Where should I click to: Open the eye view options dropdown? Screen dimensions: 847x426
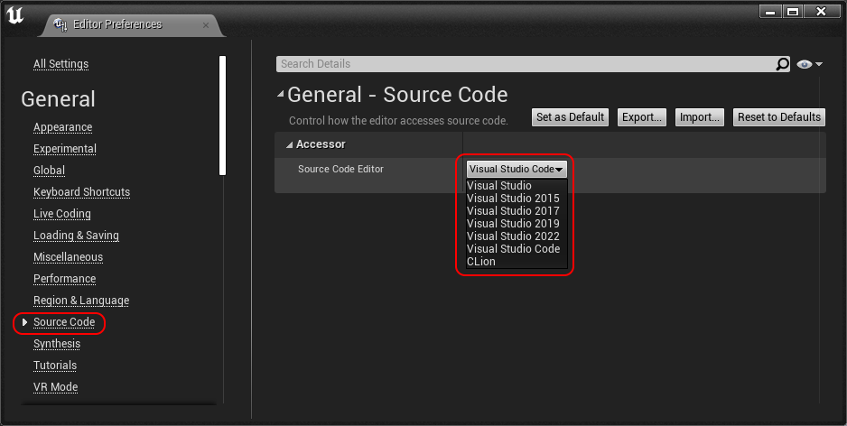click(x=810, y=64)
